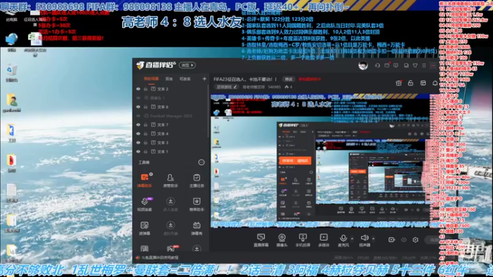The width and height of the screenshot is (493, 277).
Task: Open customer service headset icon
Action: point(377,65)
